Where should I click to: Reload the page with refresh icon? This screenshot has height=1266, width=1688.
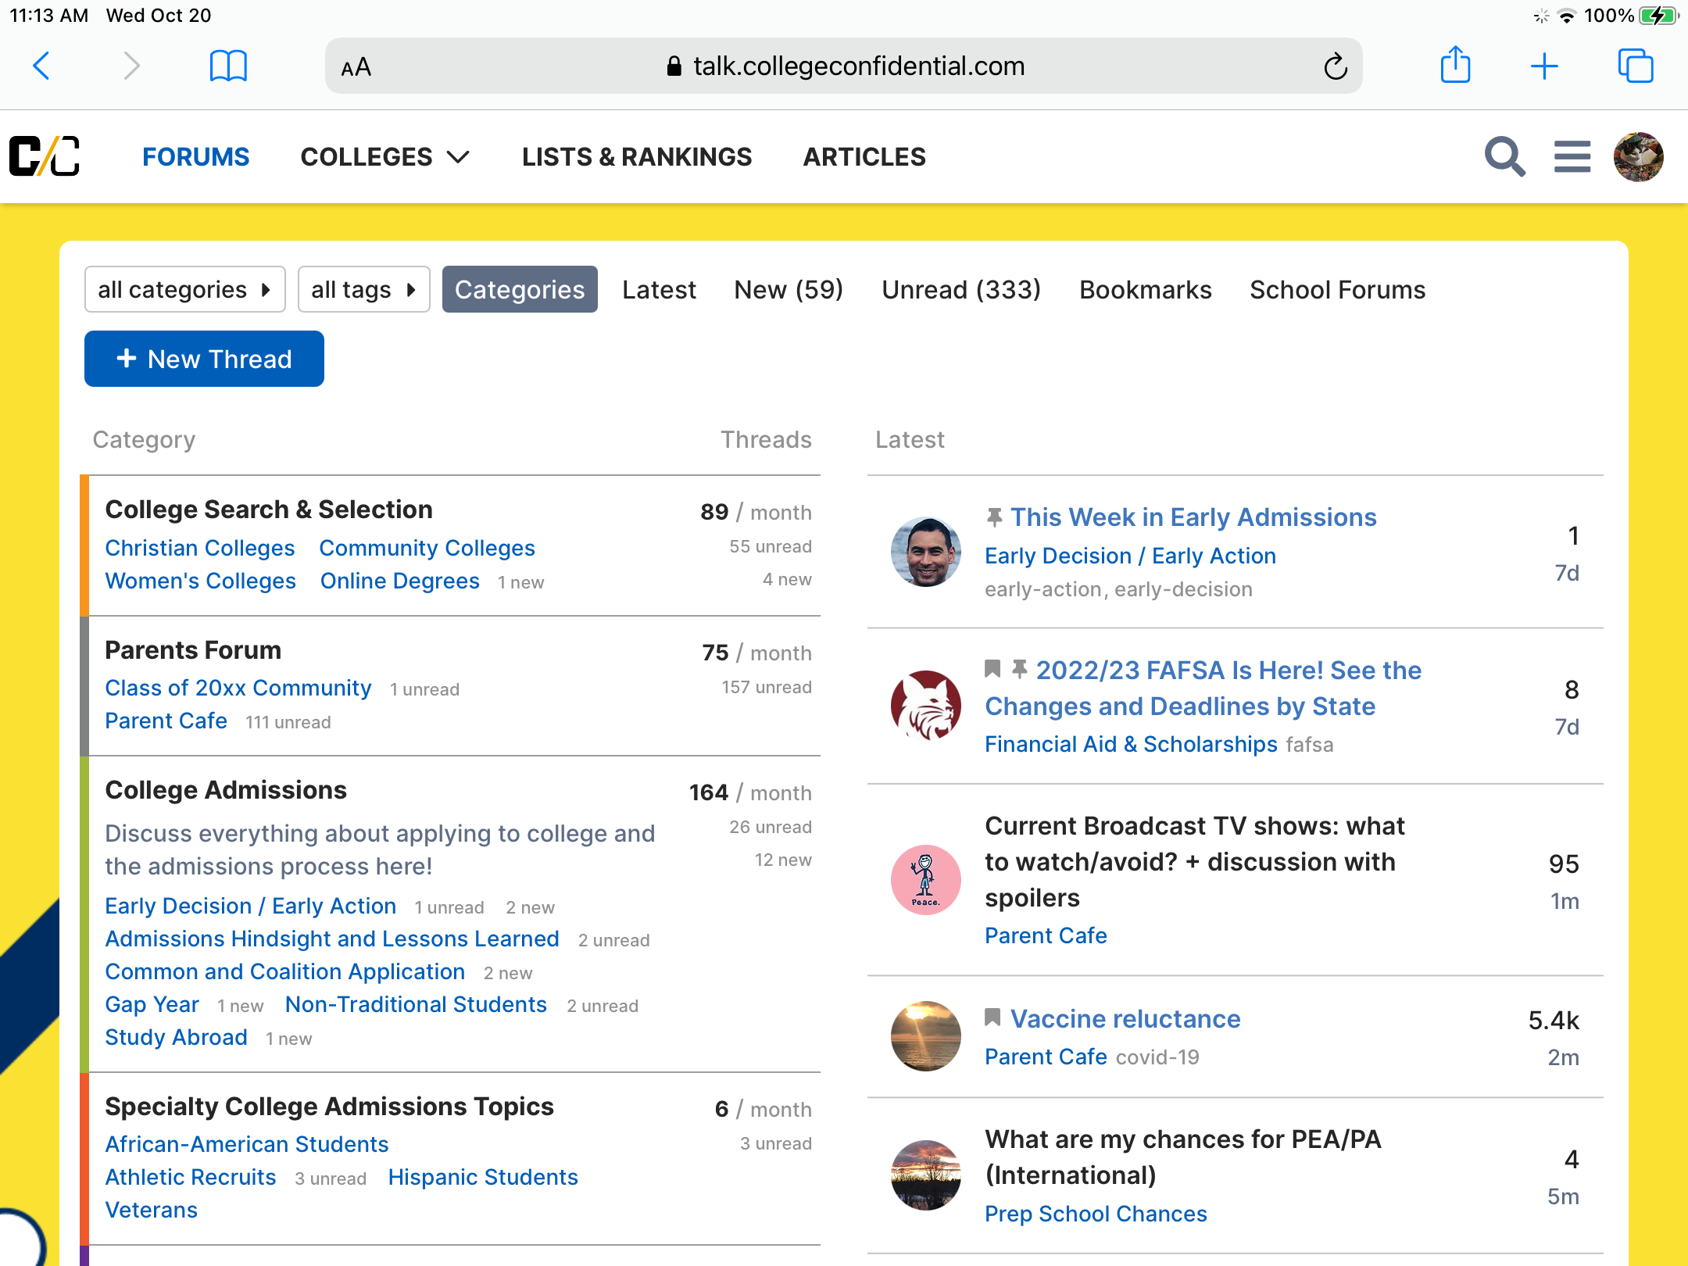1335,66
